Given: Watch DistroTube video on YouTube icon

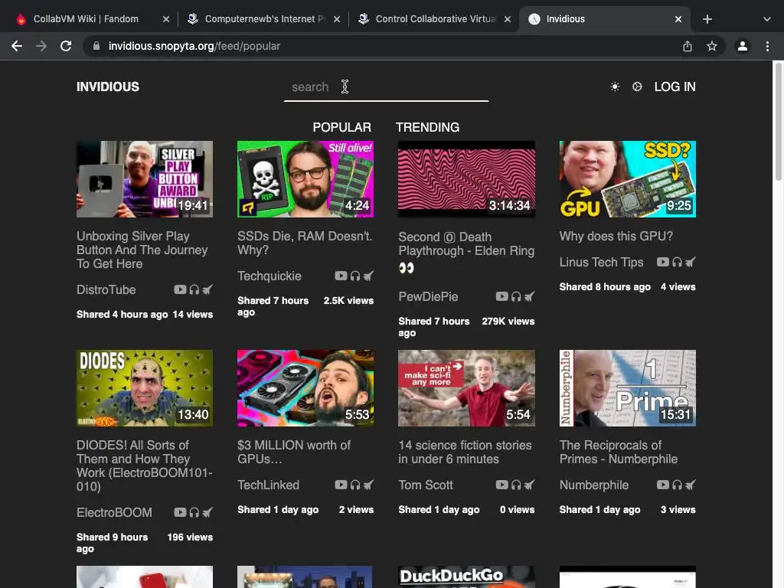Looking at the screenshot, I should pyautogui.click(x=180, y=289).
